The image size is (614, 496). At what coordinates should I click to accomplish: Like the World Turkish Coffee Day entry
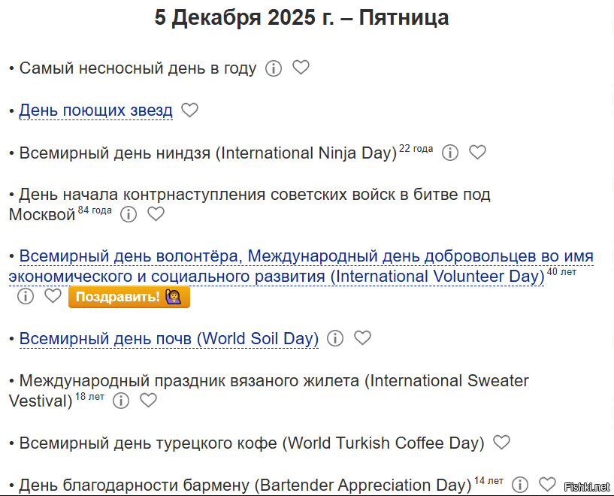501,442
